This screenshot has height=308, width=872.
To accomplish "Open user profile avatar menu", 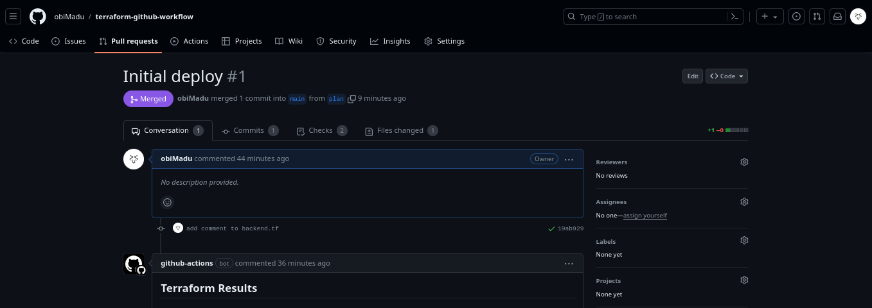I will click(858, 17).
